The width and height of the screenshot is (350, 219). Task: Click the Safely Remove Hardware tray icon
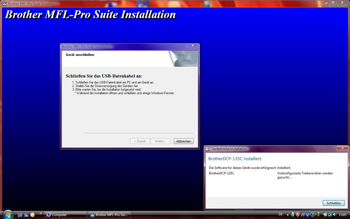tap(293, 215)
